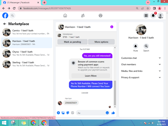Click the chat scrollbar thumb

coord(115,93)
